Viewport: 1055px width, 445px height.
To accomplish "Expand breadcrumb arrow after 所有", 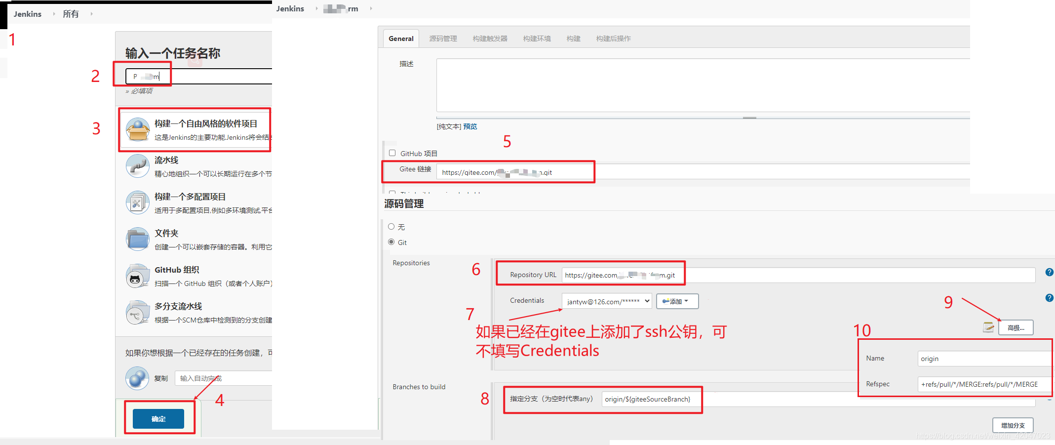I will (x=91, y=14).
